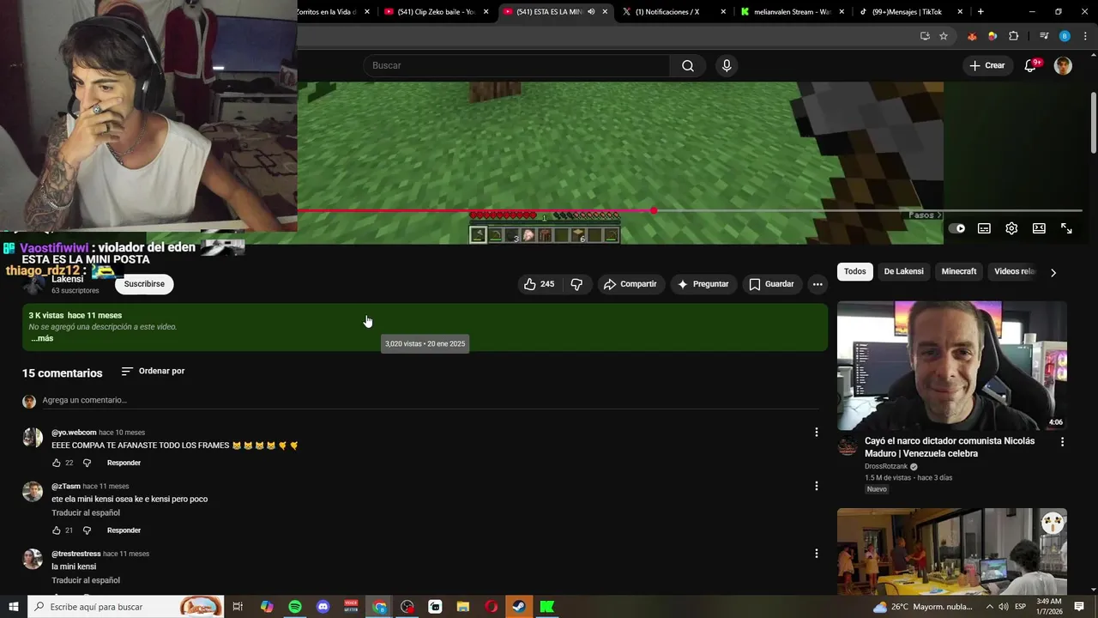Image resolution: width=1098 pixels, height=618 pixels.
Task: Open options for @trestrestress comment
Action: 817,554
